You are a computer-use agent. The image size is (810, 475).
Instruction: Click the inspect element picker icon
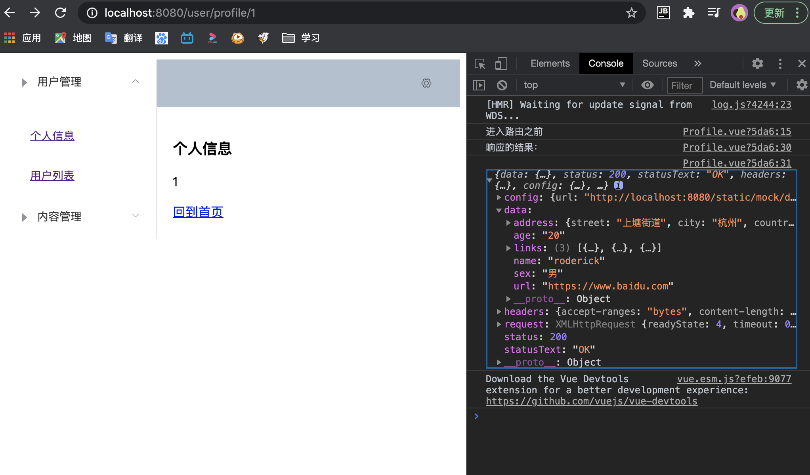[480, 64]
